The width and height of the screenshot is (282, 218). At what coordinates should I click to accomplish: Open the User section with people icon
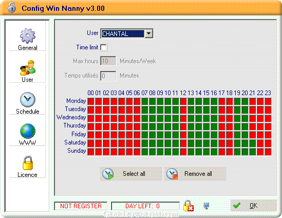[28, 68]
